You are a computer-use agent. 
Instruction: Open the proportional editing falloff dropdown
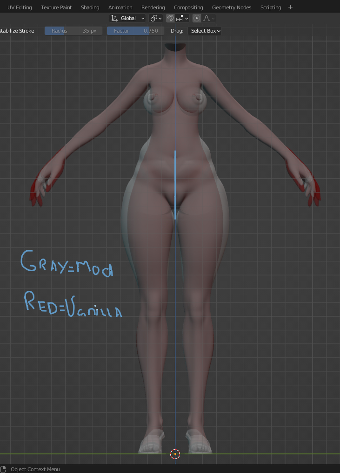(x=209, y=18)
